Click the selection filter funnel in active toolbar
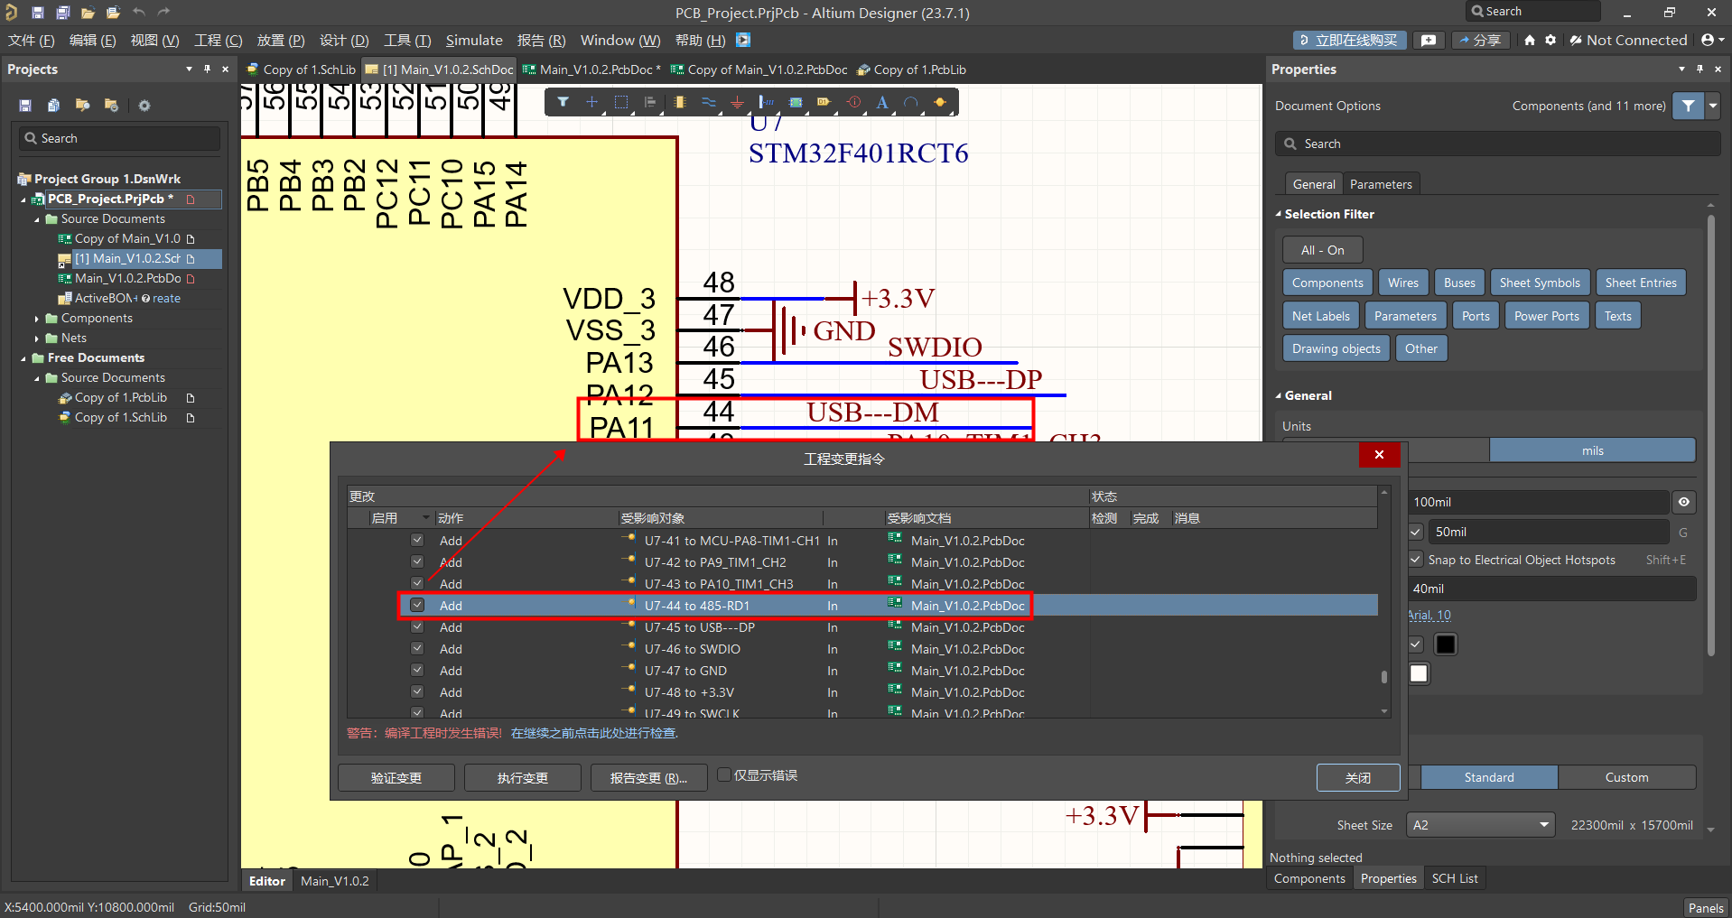1732x918 pixels. click(x=563, y=102)
